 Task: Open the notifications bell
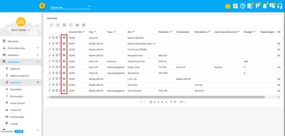tap(265, 6)
